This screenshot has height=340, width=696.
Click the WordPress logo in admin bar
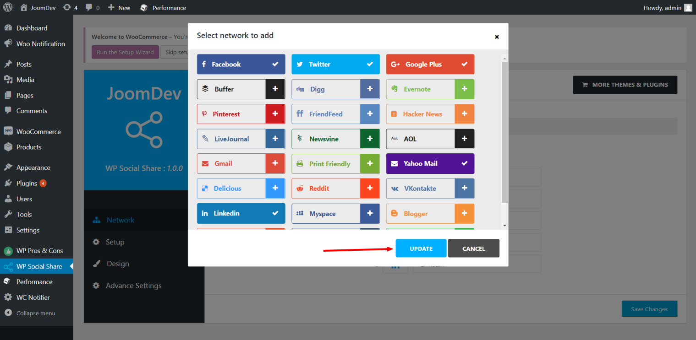8,7
